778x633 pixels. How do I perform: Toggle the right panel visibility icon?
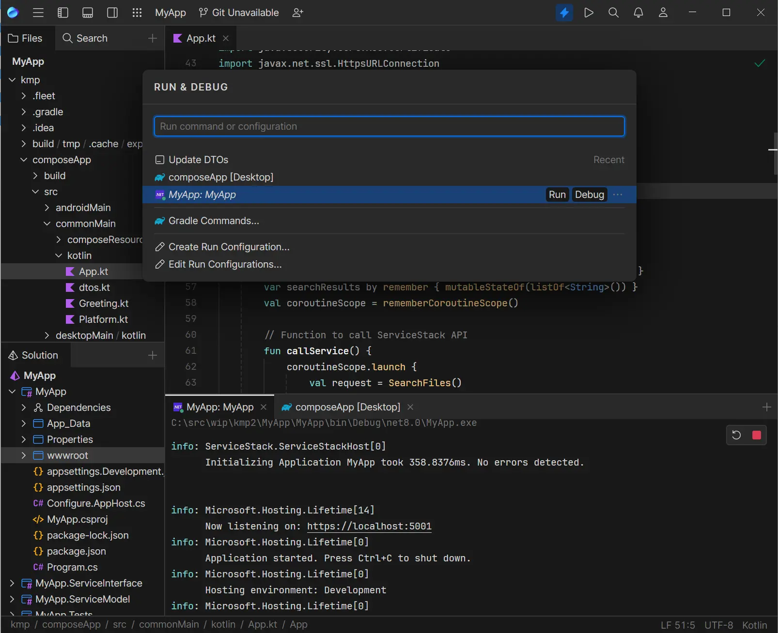[112, 13]
